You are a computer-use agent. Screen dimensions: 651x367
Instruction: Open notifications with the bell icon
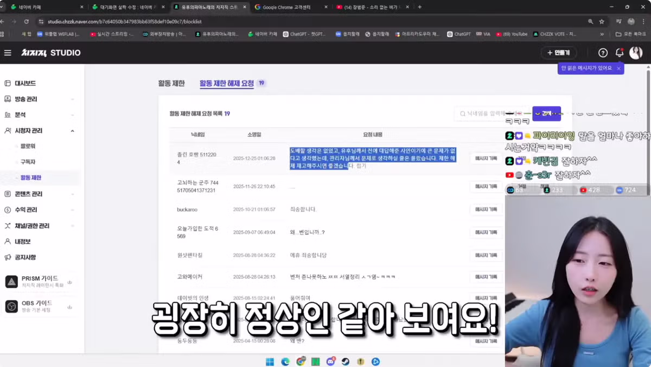[620, 53]
